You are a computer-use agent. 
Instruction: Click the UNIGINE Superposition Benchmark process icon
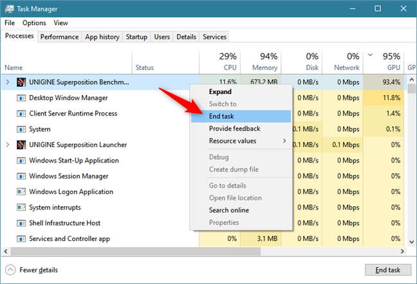[21, 82]
